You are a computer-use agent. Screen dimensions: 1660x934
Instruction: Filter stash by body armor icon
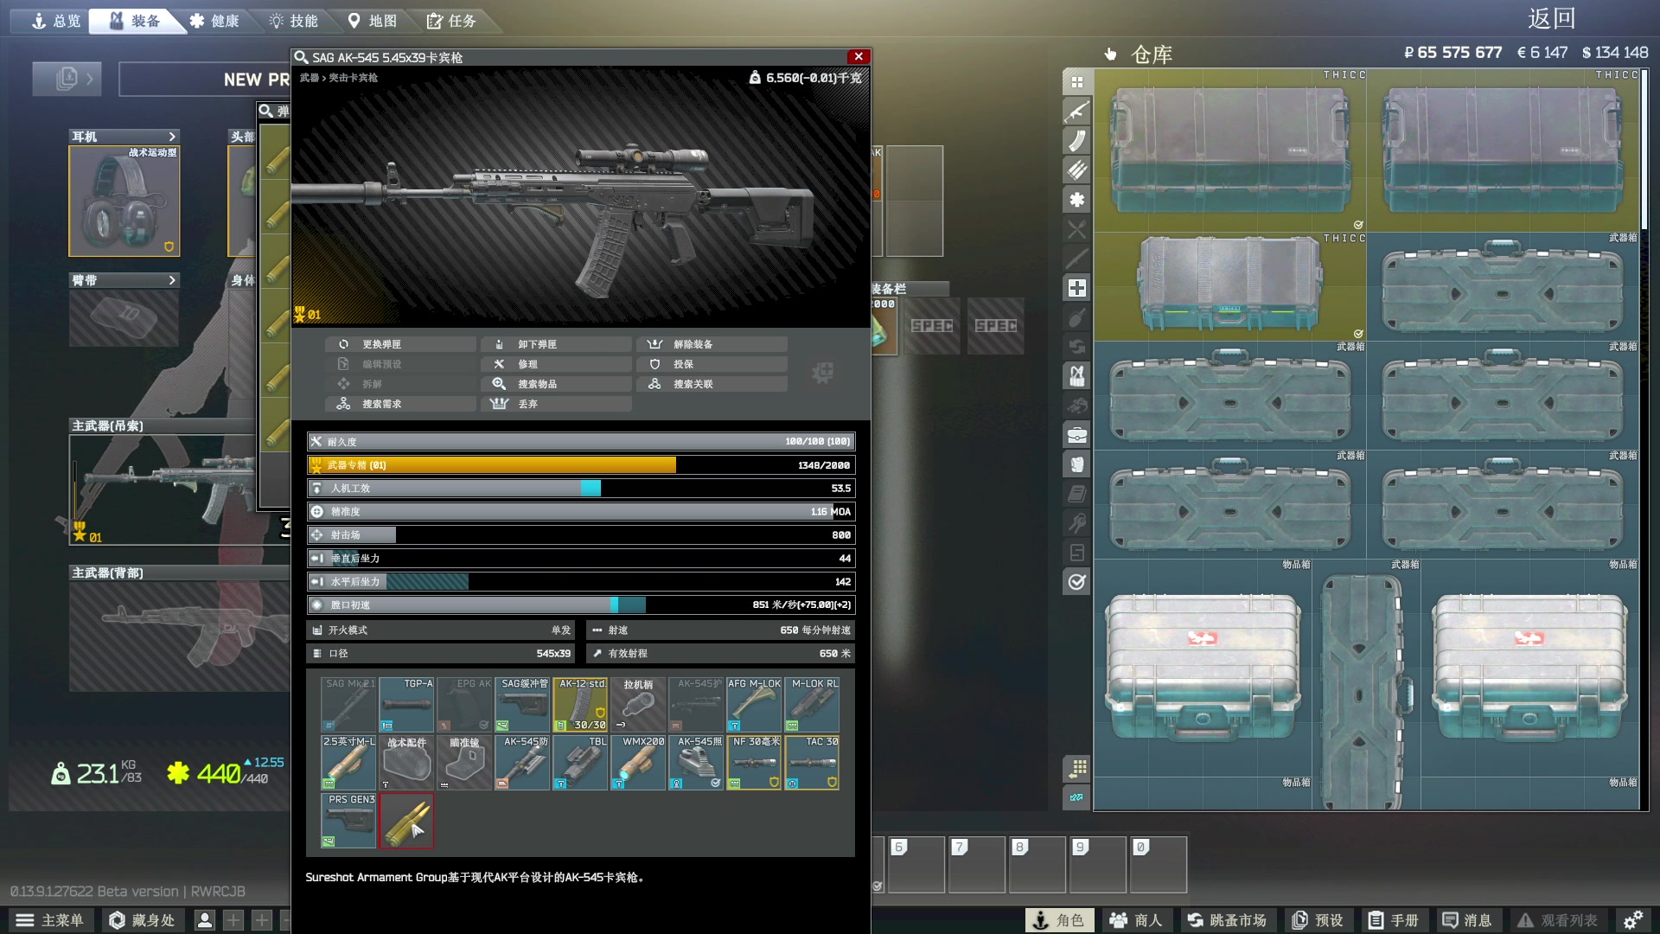point(1076,464)
